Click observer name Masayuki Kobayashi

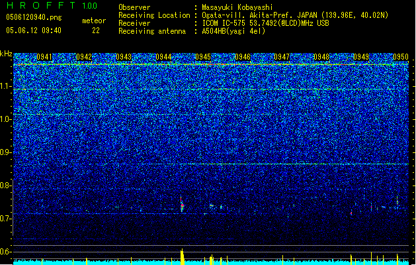237,7
